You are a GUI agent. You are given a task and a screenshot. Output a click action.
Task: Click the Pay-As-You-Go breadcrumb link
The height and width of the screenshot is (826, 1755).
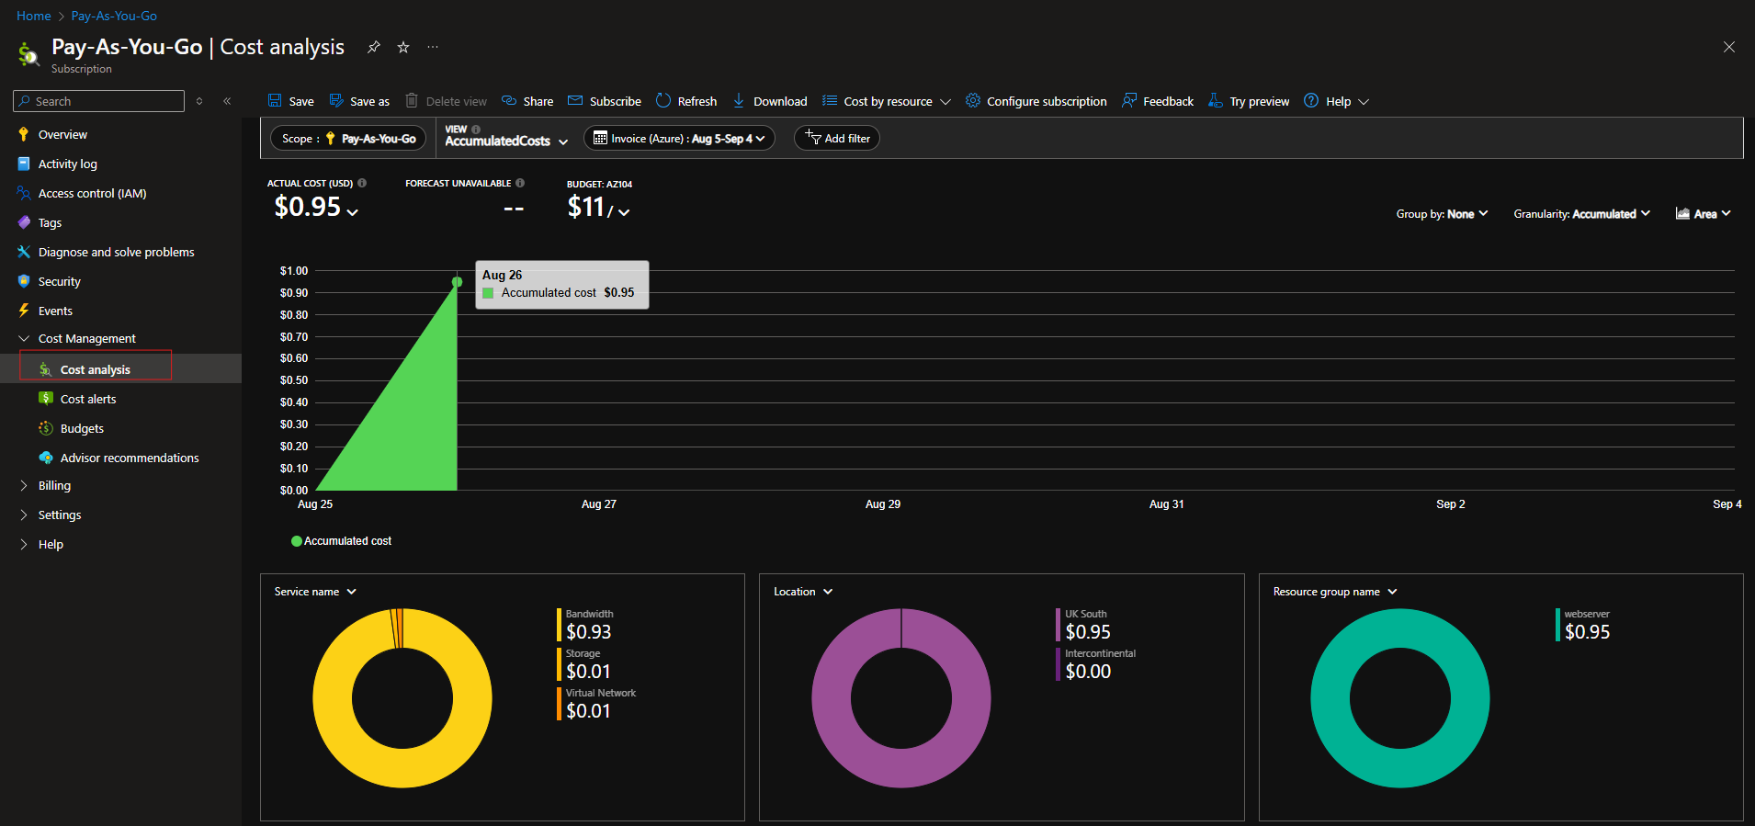(x=114, y=16)
